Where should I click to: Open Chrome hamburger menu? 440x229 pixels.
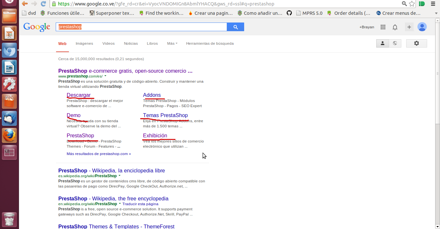433,4
